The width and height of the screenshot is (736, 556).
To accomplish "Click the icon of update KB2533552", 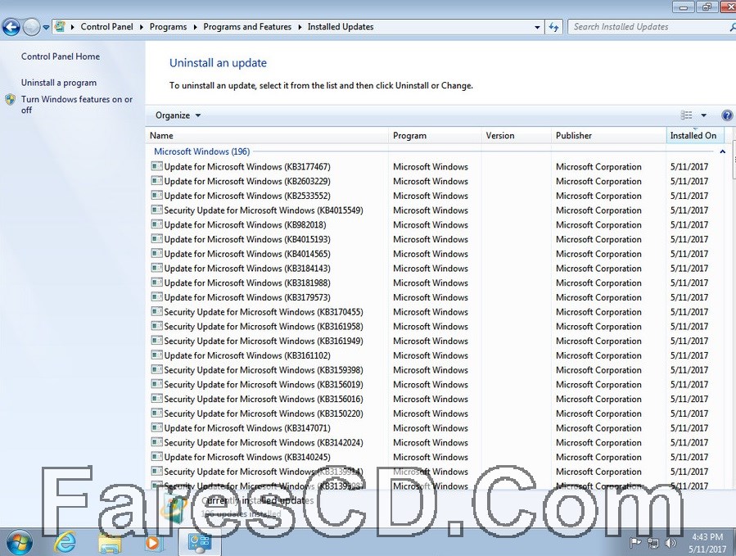I will (x=156, y=196).
